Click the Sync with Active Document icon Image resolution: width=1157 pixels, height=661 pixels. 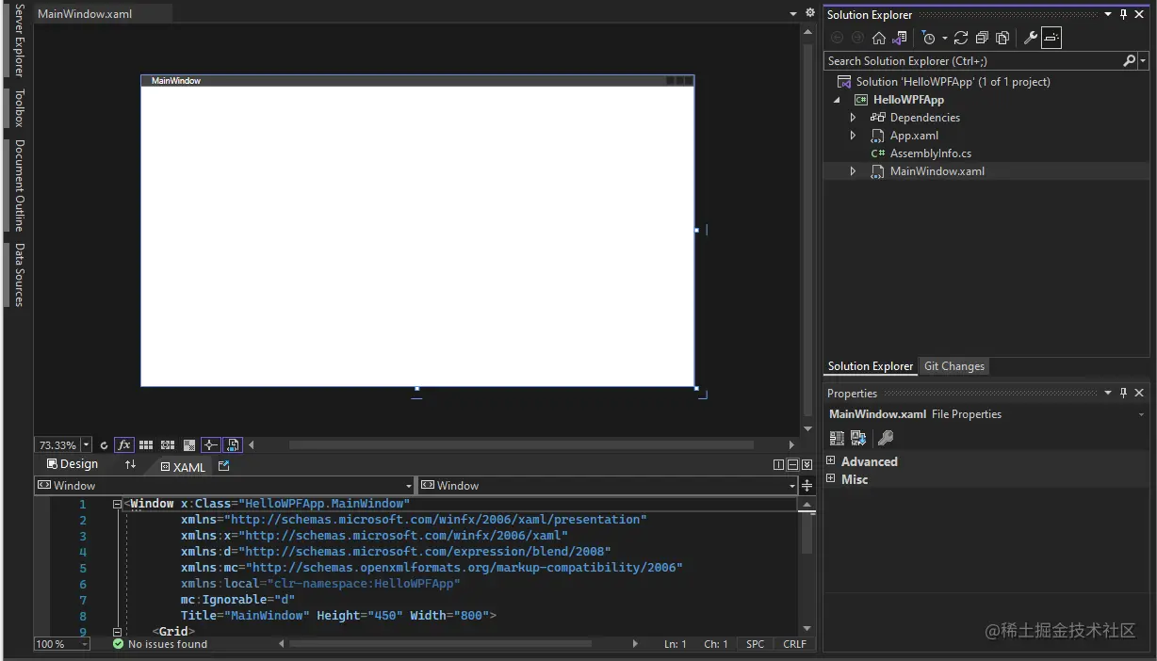point(897,38)
